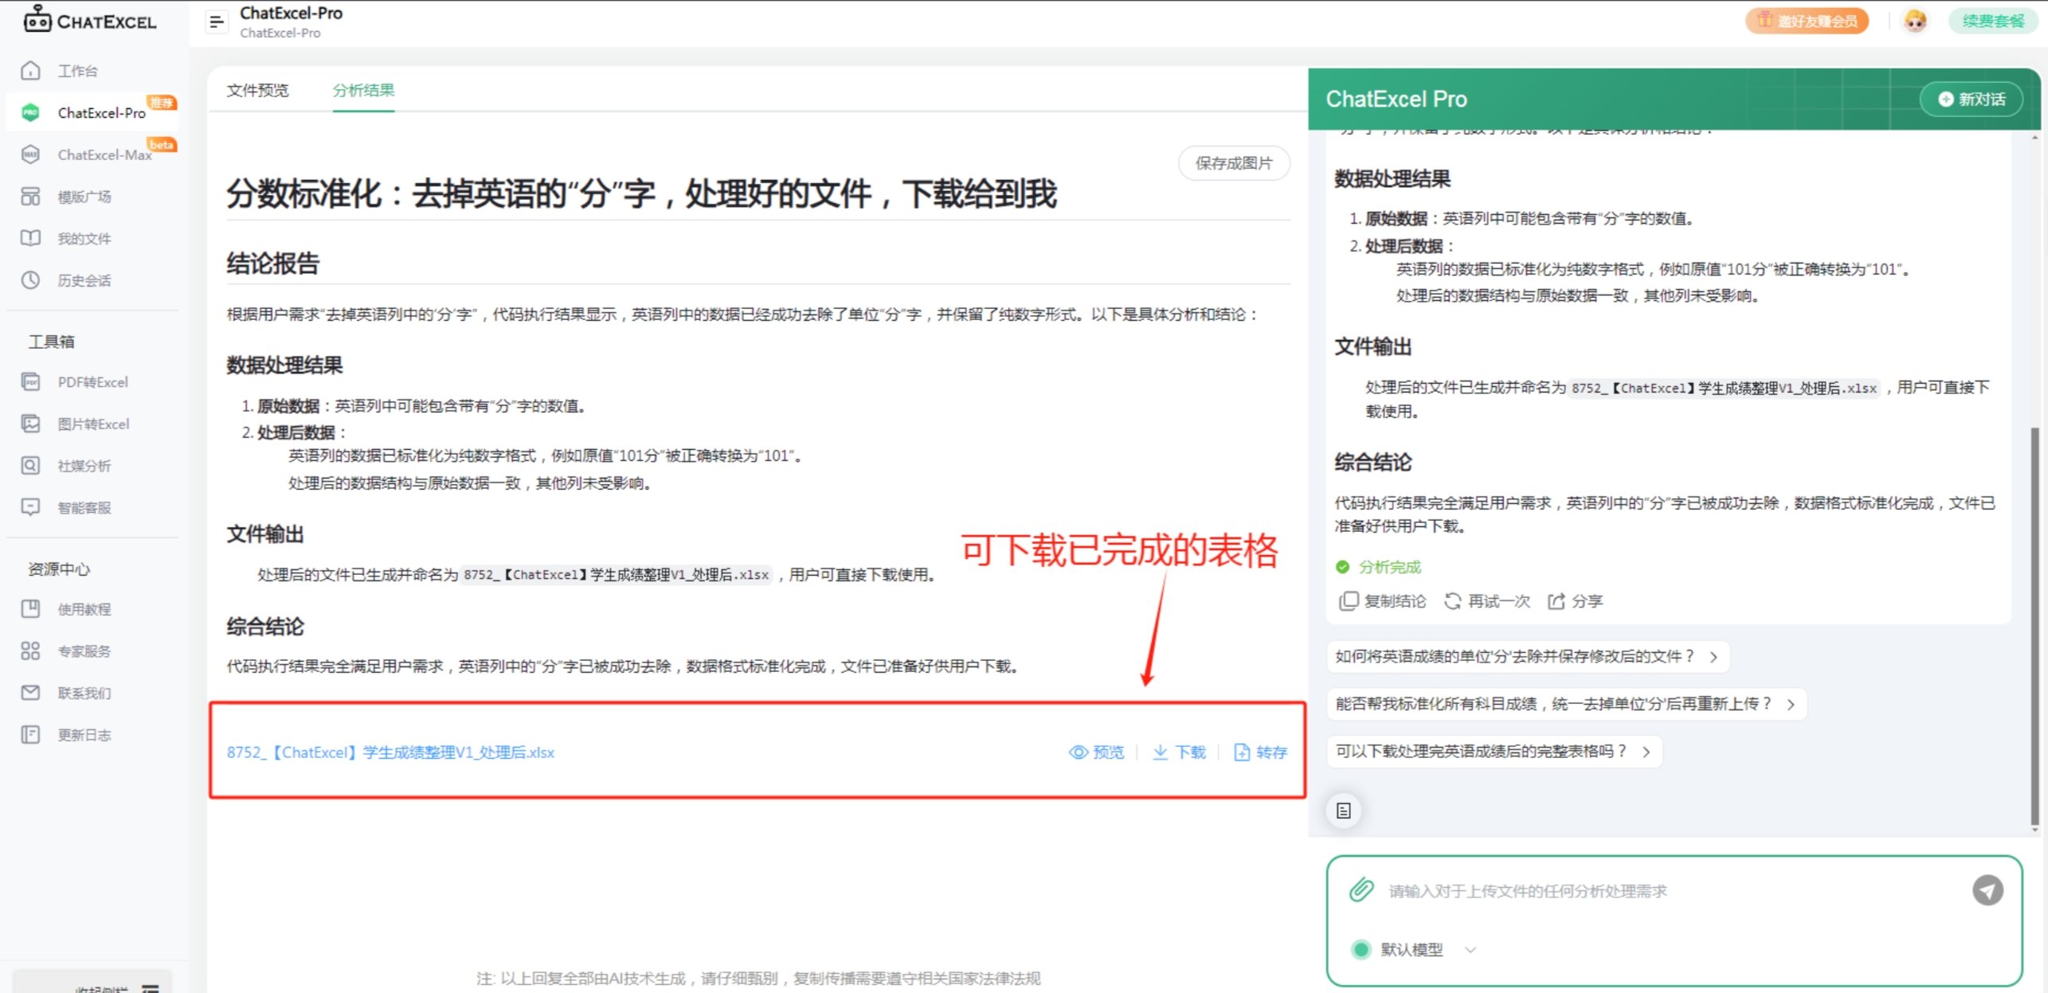Click 下载 to download the processed file
The height and width of the screenshot is (993, 2048).
pos(1179,752)
